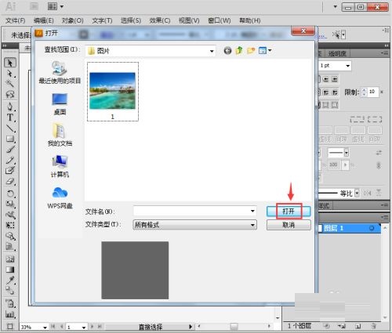Expand the artboard number dropdown
392x333 pixels.
click(x=84, y=327)
